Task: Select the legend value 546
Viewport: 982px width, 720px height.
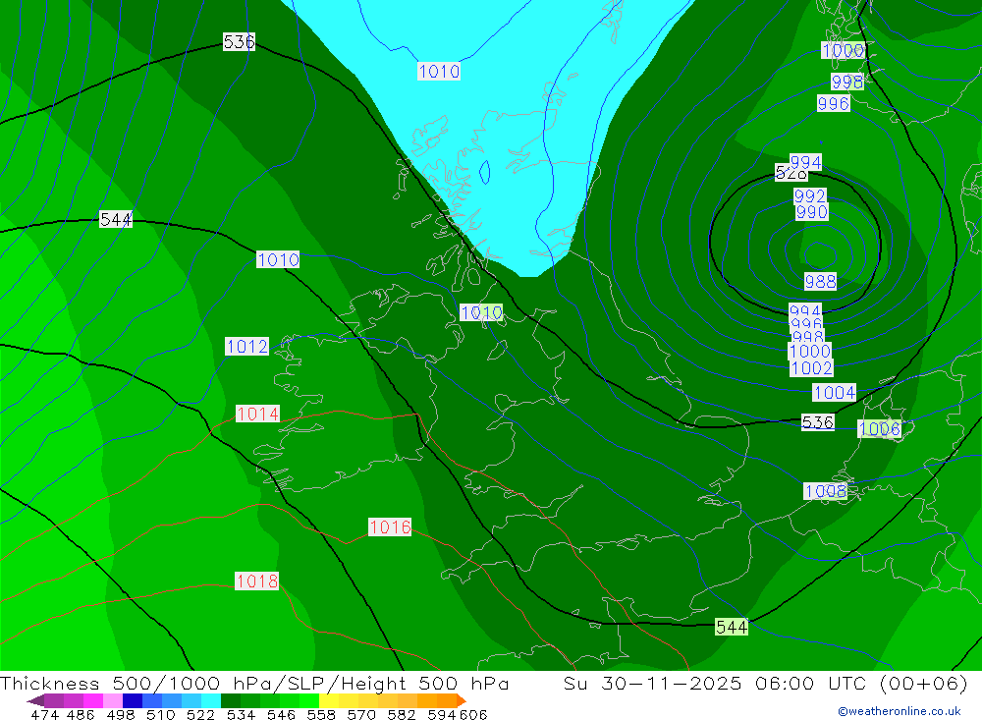Action: [x=281, y=714]
